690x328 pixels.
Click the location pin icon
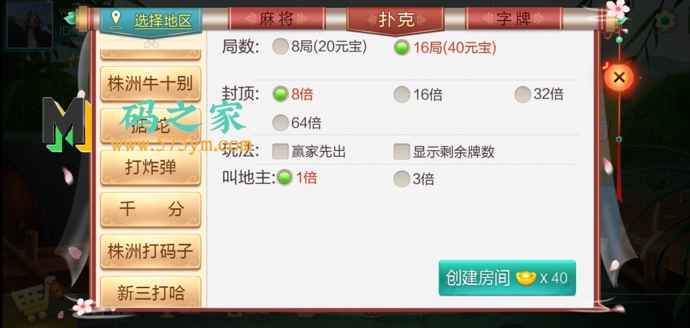(x=116, y=20)
